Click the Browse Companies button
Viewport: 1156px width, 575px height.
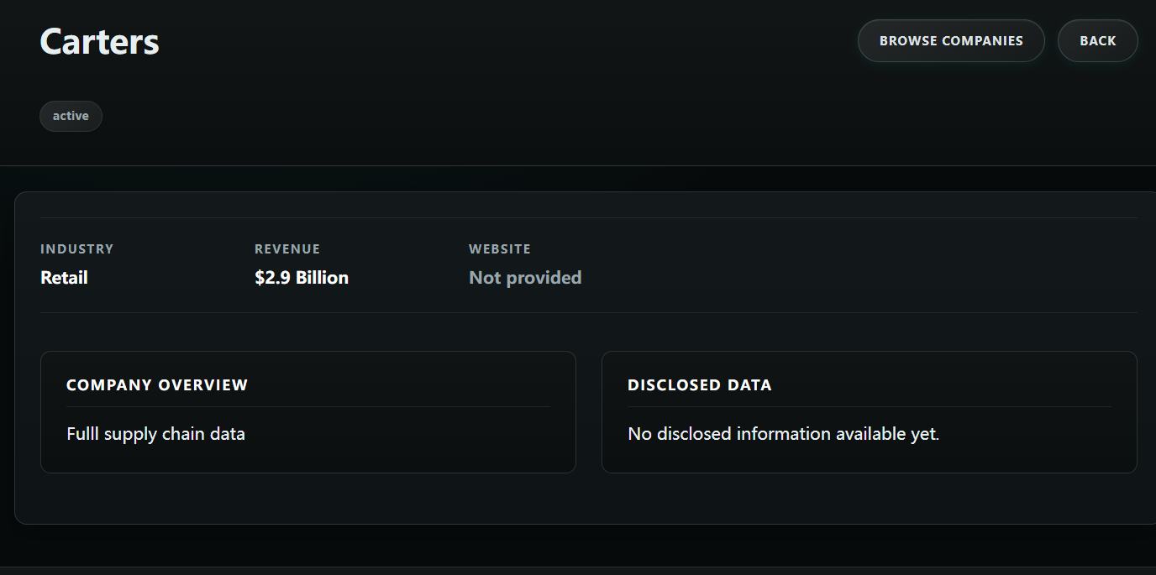coord(951,41)
